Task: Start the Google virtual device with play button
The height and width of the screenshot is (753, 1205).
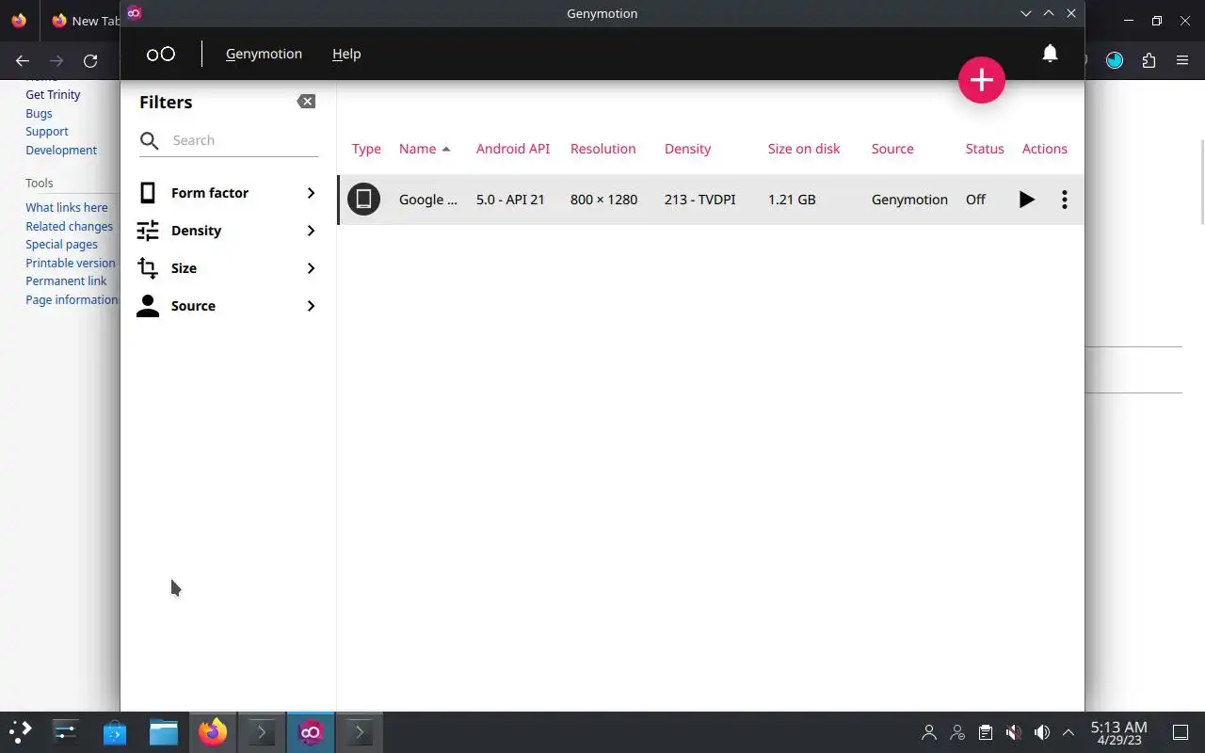Action: coord(1027,200)
